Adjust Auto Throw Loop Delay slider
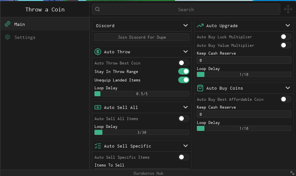Viewport: 296px width, 176px height. coord(142,94)
